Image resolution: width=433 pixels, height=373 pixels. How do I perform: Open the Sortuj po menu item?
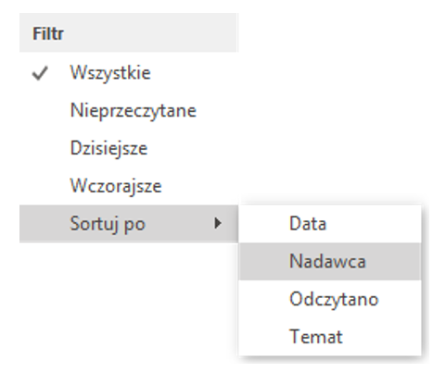[129, 224]
